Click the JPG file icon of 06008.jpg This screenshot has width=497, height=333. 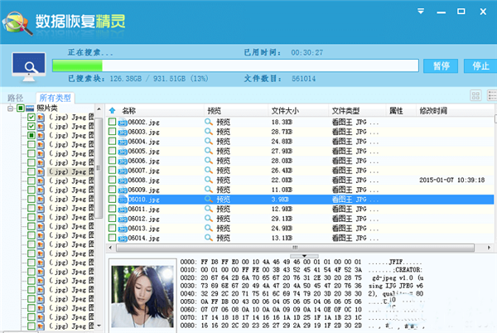click(121, 180)
